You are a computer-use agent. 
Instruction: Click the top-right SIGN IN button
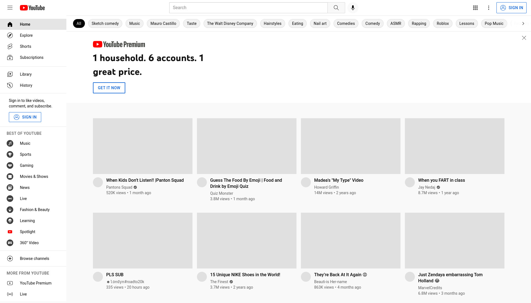pyautogui.click(x=511, y=8)
